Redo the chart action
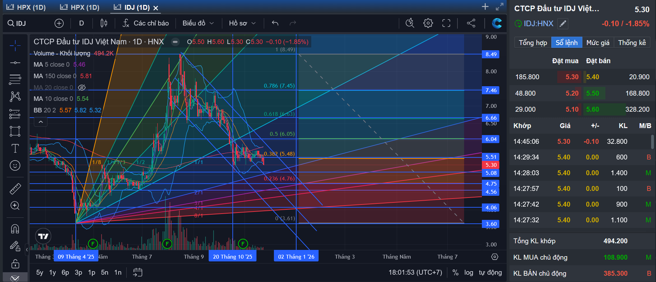 pos(293,23)
